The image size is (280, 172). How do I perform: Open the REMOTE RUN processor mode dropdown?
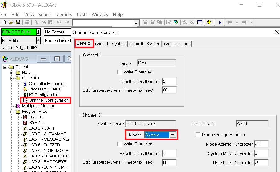(38, 32)
